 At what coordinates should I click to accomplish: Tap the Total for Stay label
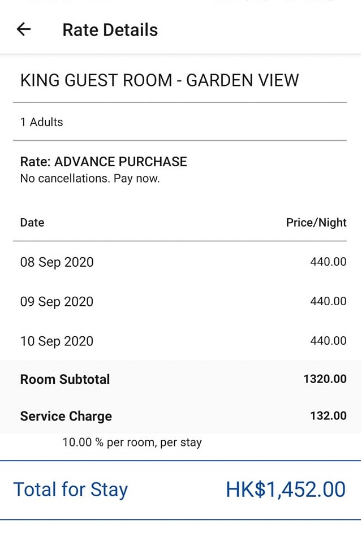pyautogui.click(x=71, y=489)
